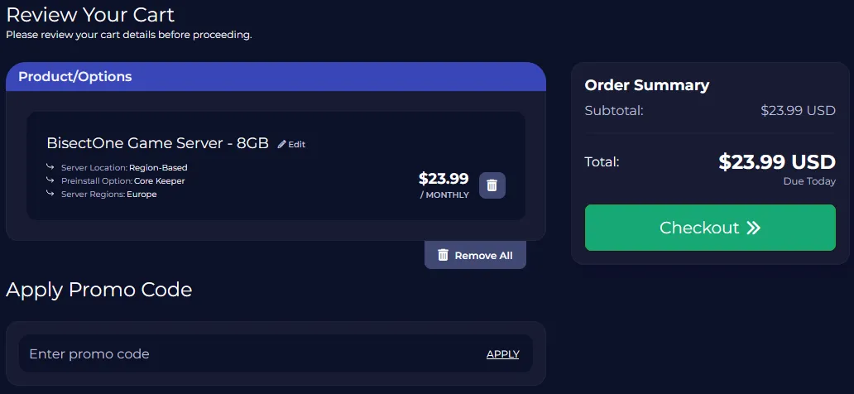Delete the BisectOne server with the trash icon
The width and height of the screenshot is (854, 394).
click(x=492, y=185)
